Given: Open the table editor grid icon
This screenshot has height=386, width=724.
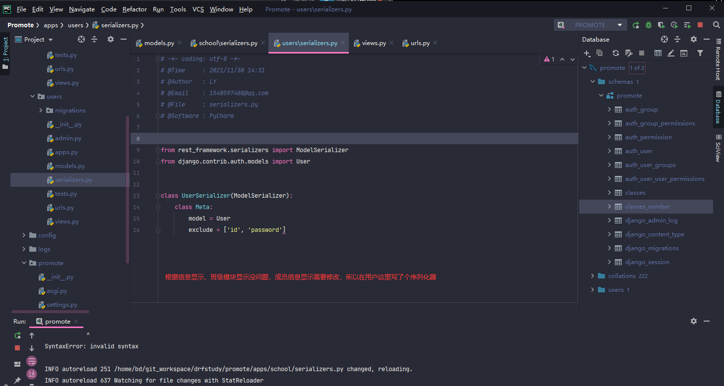Looking at the screenshot, I should [658, 53].
